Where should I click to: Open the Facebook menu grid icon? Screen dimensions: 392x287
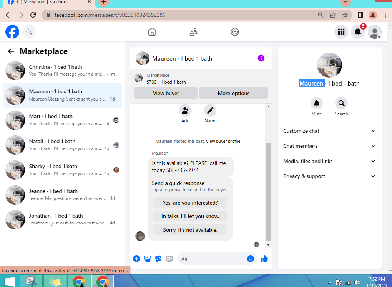341,32
